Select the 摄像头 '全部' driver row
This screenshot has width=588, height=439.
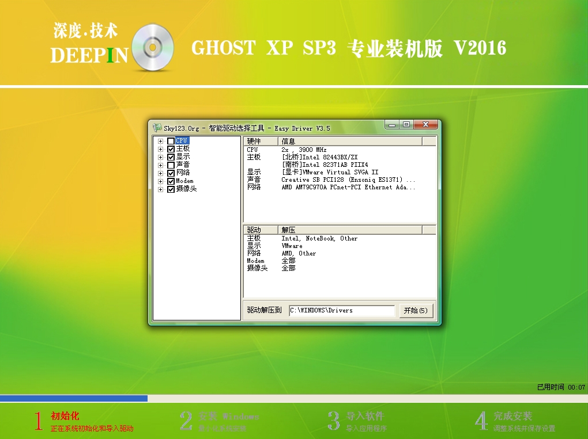click(340, 268)
